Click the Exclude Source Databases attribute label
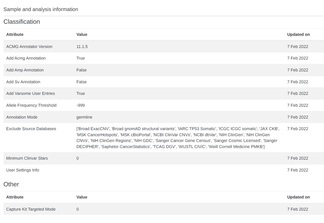Image resolution: width=324 pixels, height=223 pixels. [31, 129]
